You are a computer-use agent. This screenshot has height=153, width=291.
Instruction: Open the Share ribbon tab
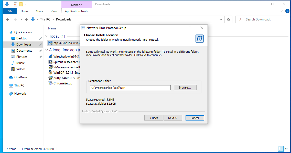click(39, 11)
